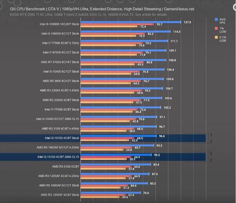Click the 97.1 average FPS value
The width and height of the screenshot is (236, 203).
(162, 117)
